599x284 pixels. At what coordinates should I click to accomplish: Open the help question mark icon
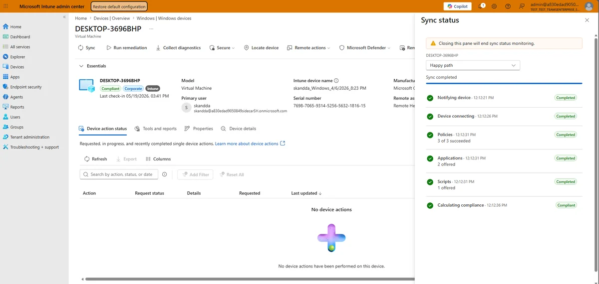click(x=508, y=6)
